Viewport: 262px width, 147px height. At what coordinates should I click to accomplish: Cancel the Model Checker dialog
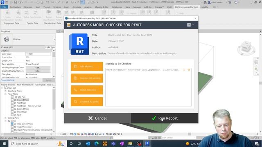pyautogui.click(x=97, y=118)
